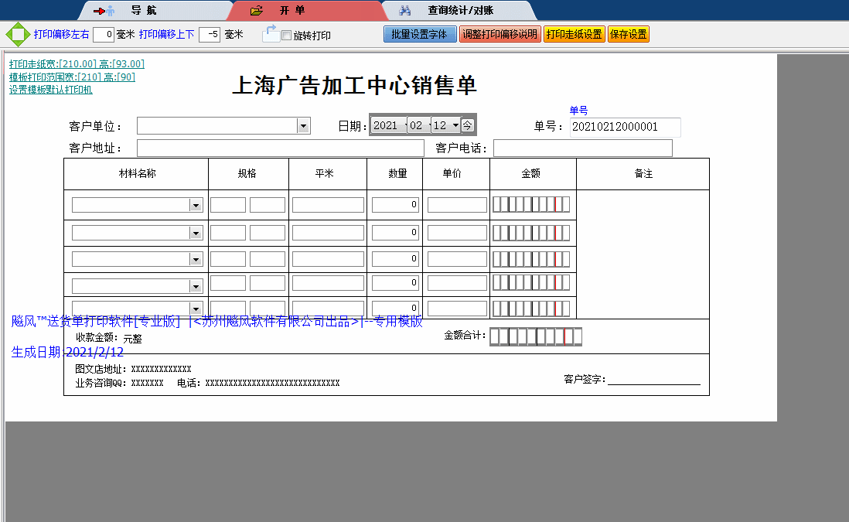Click the 今 button to set today's date

469,125
